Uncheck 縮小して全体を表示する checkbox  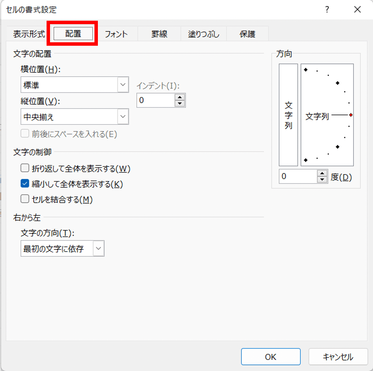25,183
